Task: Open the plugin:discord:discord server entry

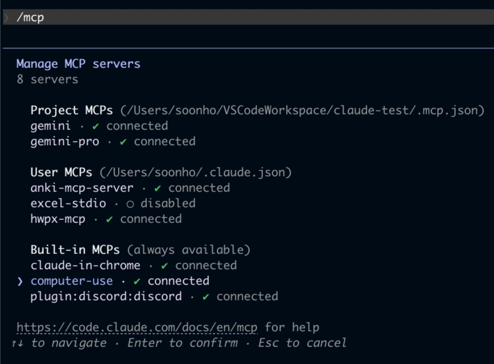Action: tap(154, 297)
